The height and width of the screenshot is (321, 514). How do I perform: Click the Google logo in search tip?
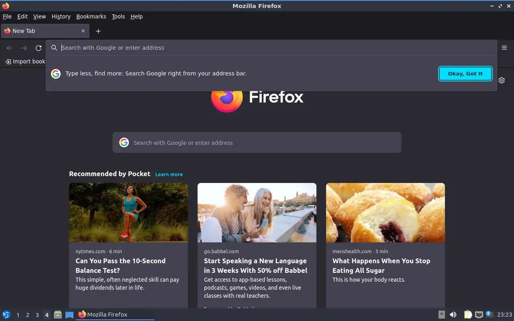(56, 73)
